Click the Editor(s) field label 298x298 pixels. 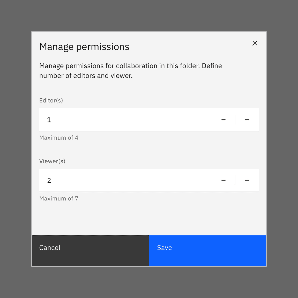51,100
